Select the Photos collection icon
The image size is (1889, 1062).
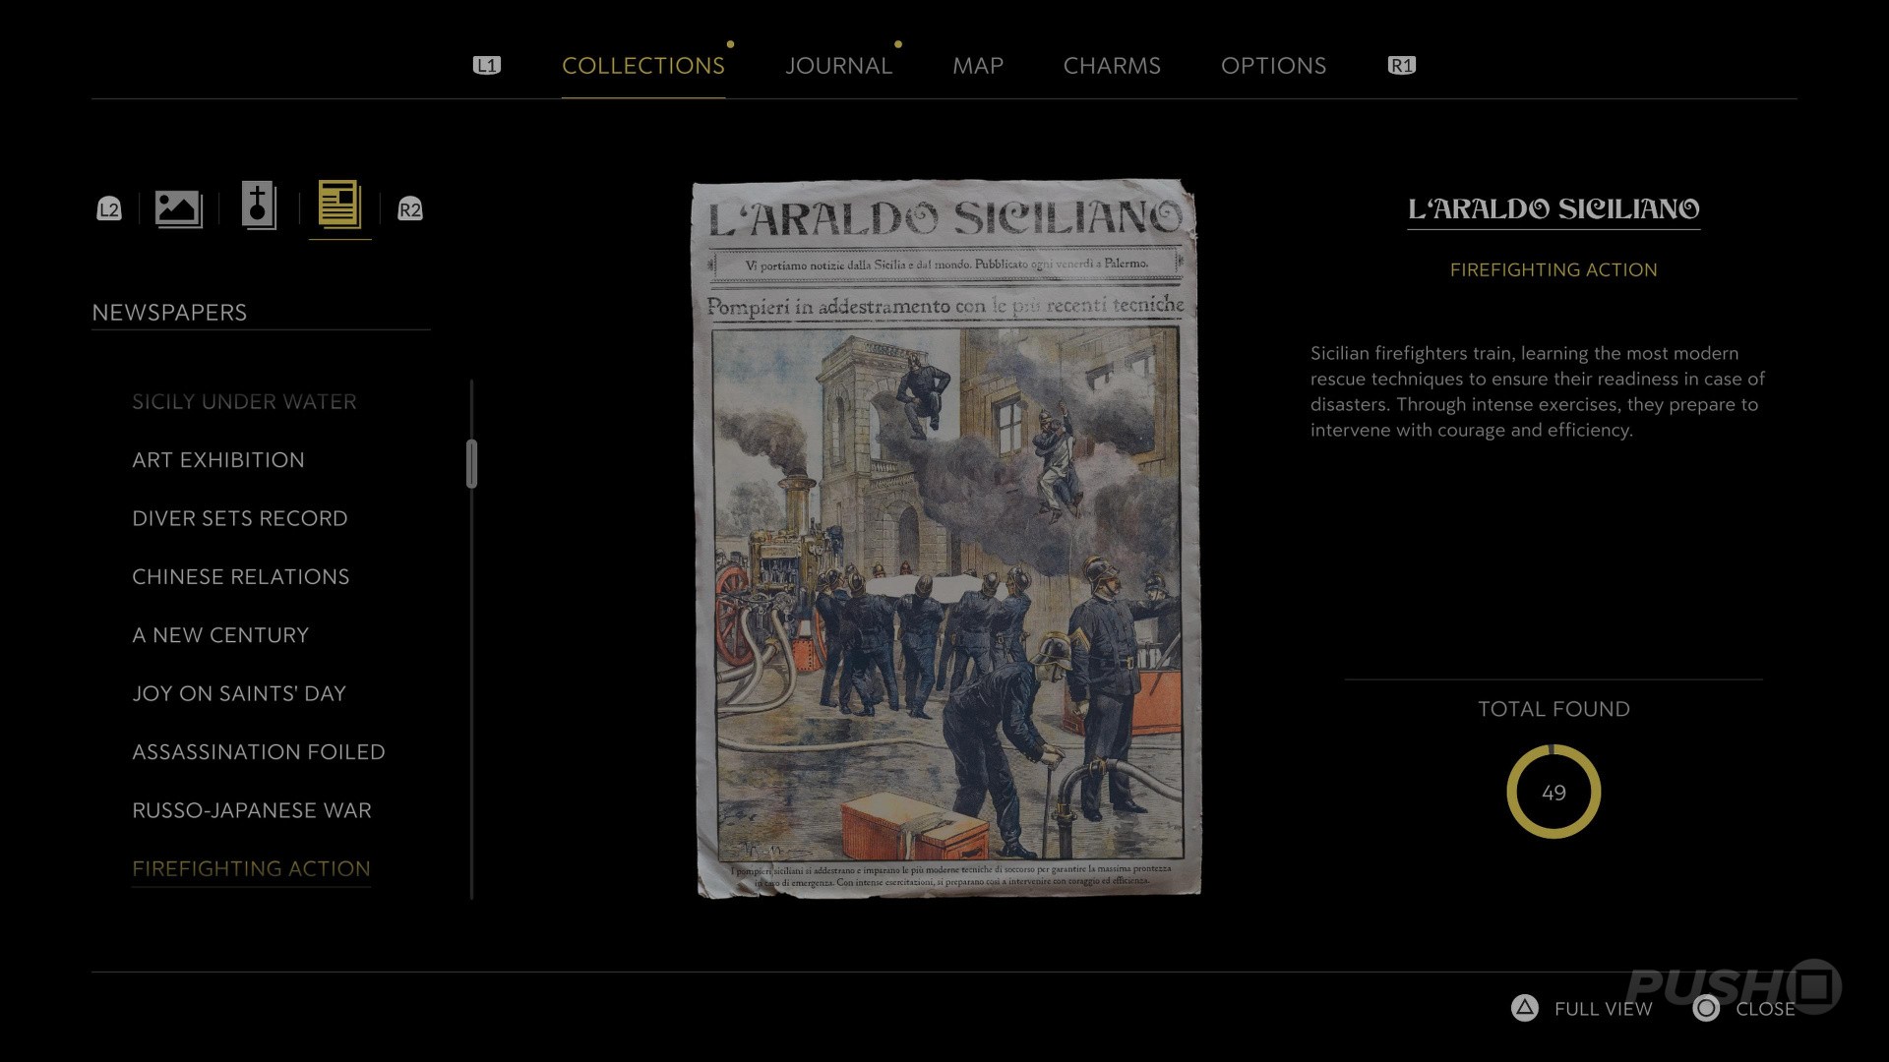tap(178, 208)
